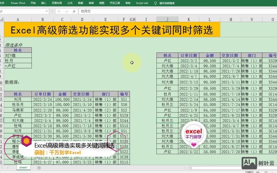The image size is (277, 173).
Task: Select column N header
Action: [252, 19]
